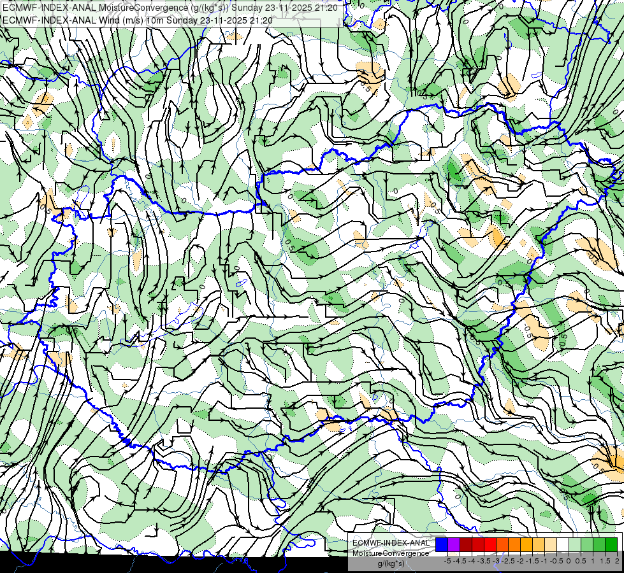Click the pale peach swatch between -1 and -0.5
Screen dimensions: 624x573
[551, 544]
